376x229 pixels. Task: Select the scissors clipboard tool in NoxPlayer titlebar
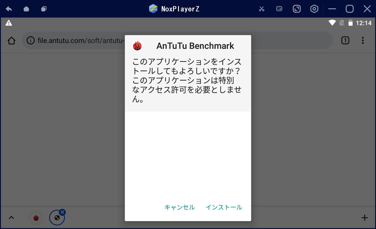261,9
